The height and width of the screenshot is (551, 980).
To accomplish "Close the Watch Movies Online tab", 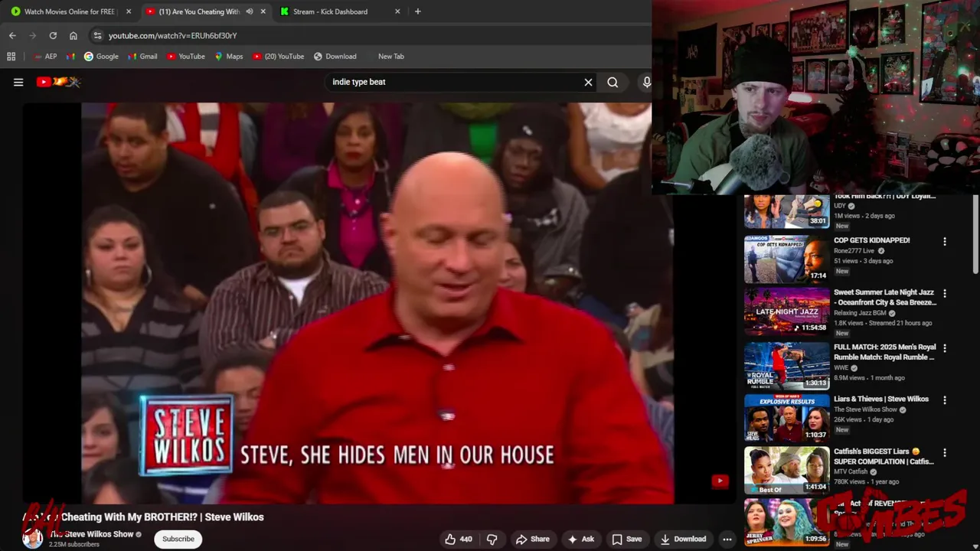I will pyautogui.click(x=129, y=11).
